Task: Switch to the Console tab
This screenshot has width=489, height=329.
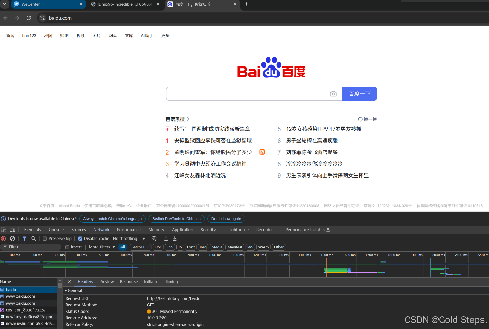Action: [x=56, y=230]
